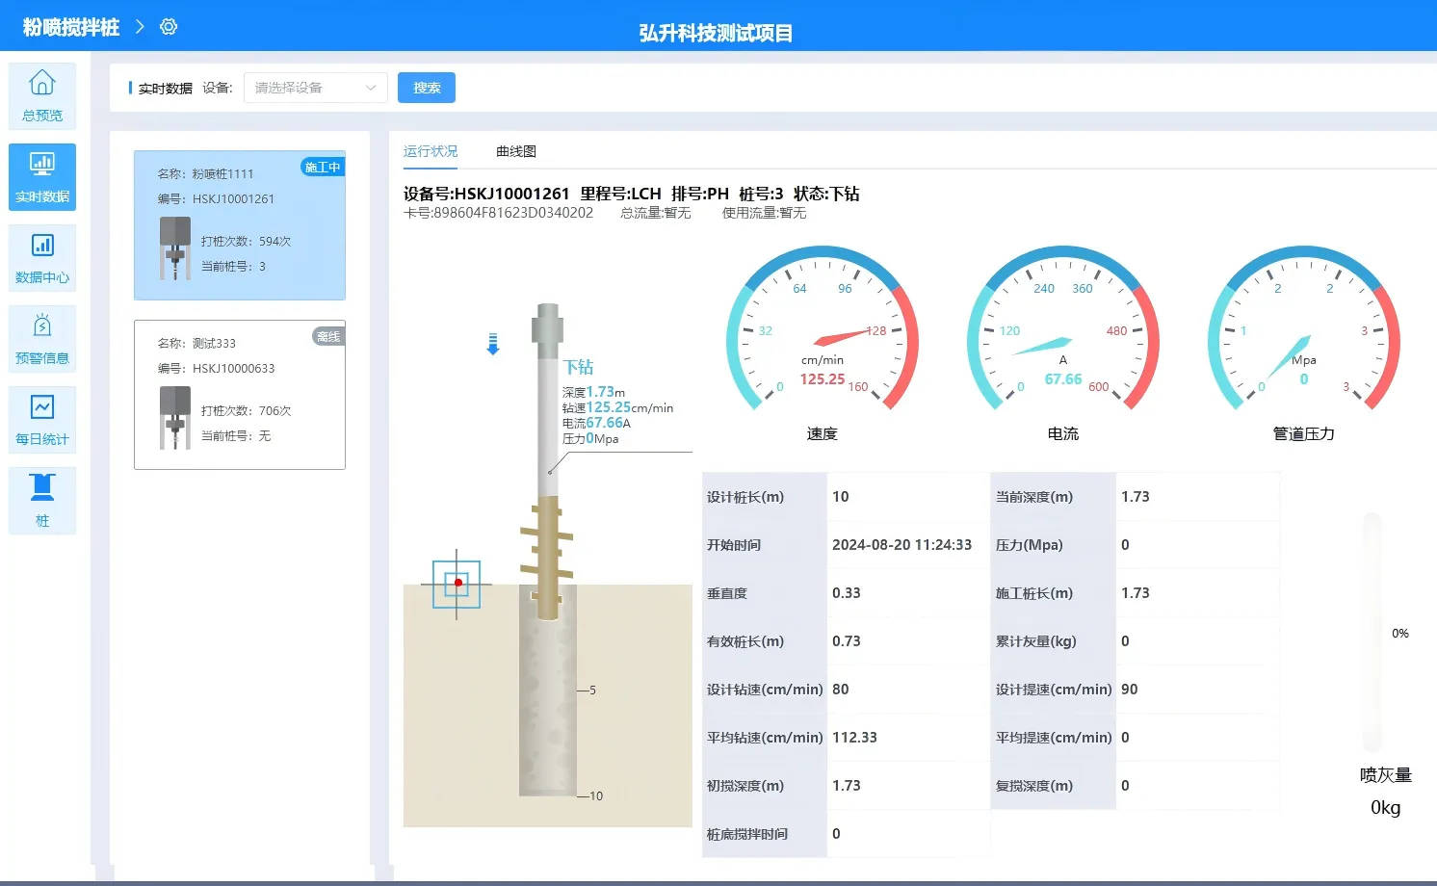Image resolution: width=1437 pixels, height=886 pixels.
Task: Select the offline 测试333 device card
Action: [240, 395]
